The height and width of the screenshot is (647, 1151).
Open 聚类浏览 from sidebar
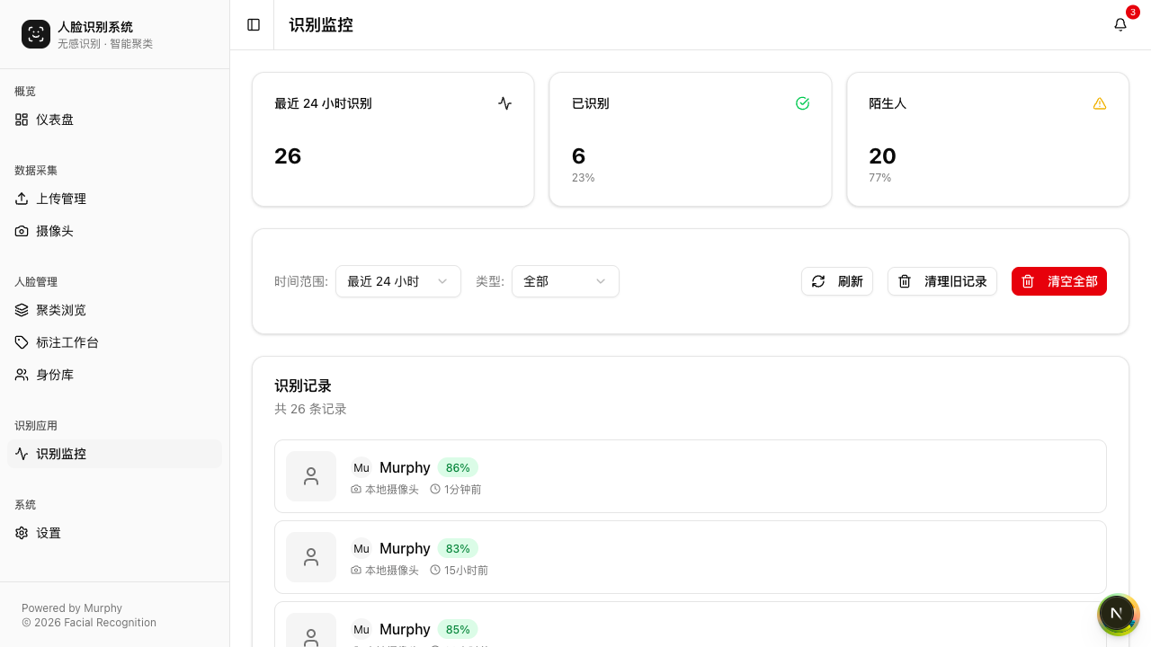(61, 310)
